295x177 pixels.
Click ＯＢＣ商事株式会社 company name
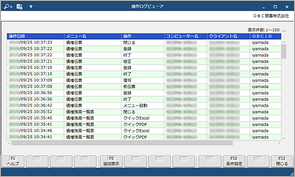pyautogui.click(x=271, y=16)
